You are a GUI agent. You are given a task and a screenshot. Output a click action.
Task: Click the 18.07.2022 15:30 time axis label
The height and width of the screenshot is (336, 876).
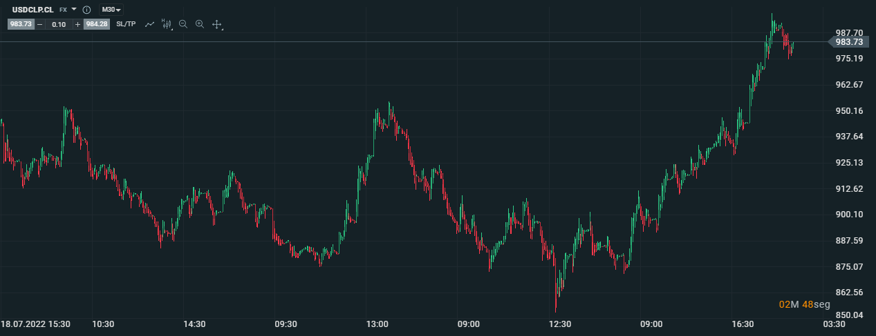[37, 324]
